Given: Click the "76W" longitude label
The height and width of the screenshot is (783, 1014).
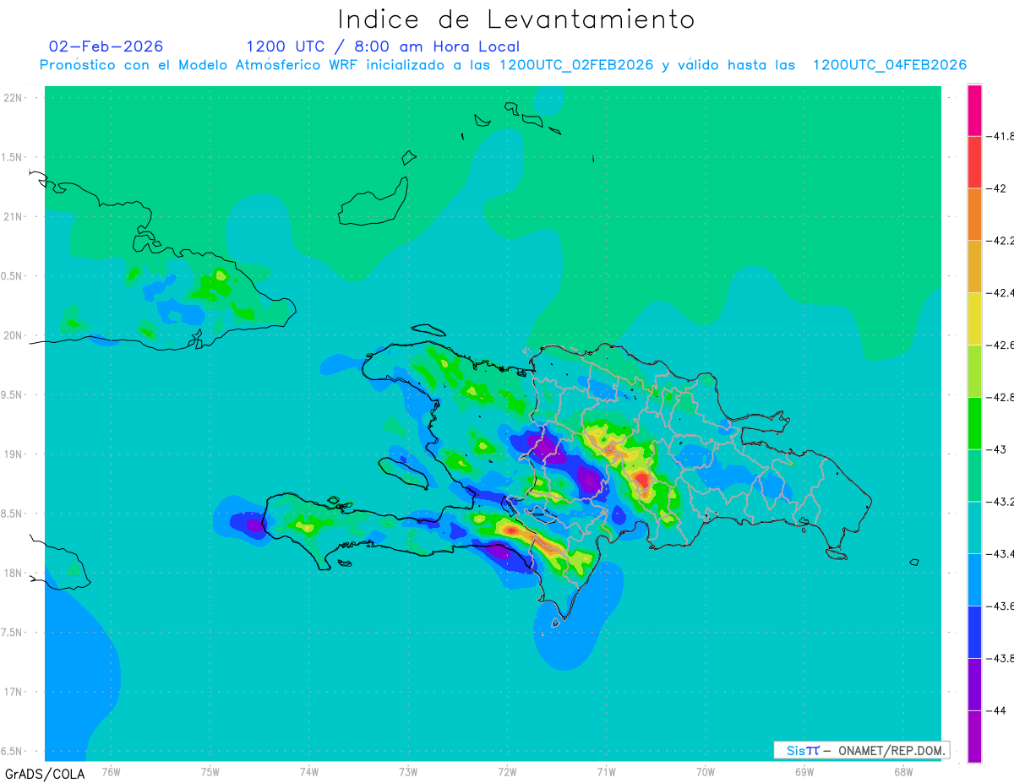Looking at the screenshot, I should 111,770.
